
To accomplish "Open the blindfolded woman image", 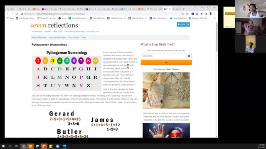I will click(x=166, y=130).
